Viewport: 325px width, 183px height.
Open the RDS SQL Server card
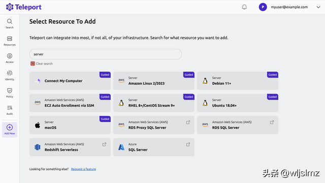238,125
